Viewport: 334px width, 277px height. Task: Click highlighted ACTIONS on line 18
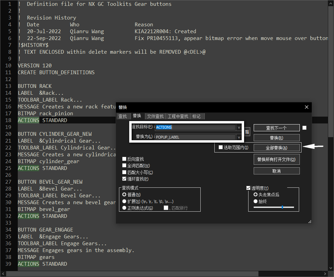tap(28, 120)
